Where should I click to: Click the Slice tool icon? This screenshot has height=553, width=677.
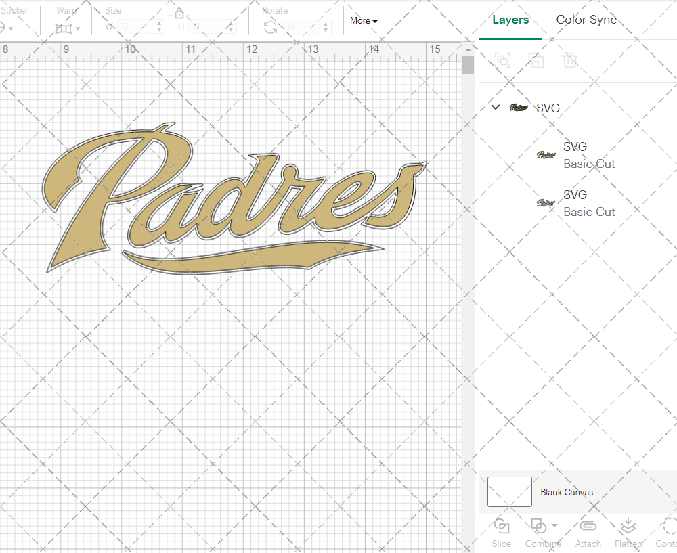(501, 526)
